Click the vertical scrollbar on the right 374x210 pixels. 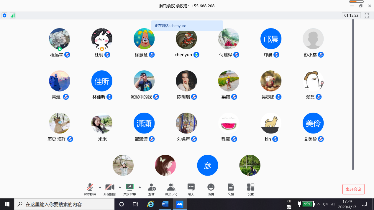click(353, 94)
